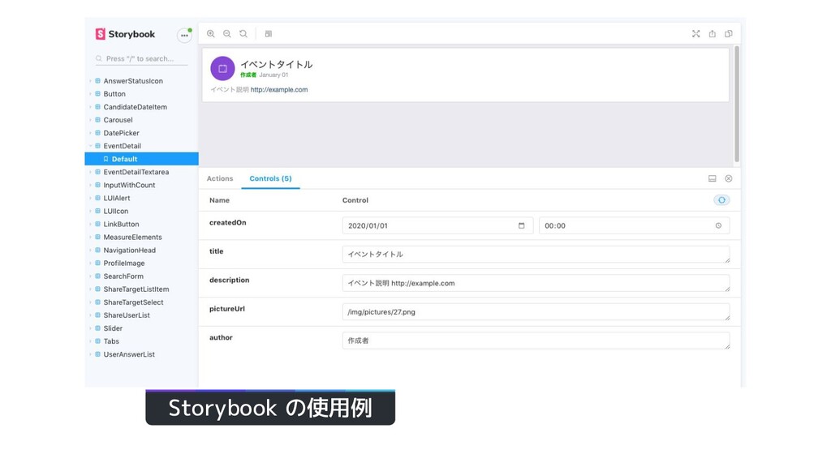Expand the DatePicker component
The width and height of the screenshot is (831, 467).
122,133
